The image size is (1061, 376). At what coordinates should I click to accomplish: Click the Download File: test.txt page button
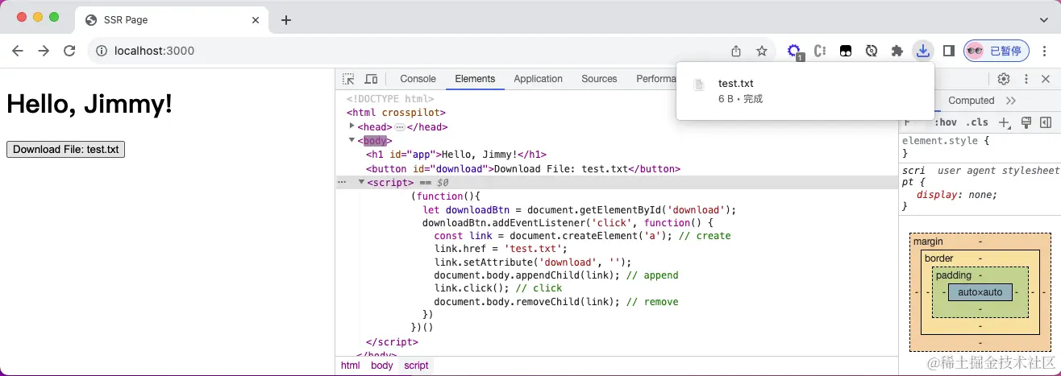pyautogui.click(x=65, y=149)
